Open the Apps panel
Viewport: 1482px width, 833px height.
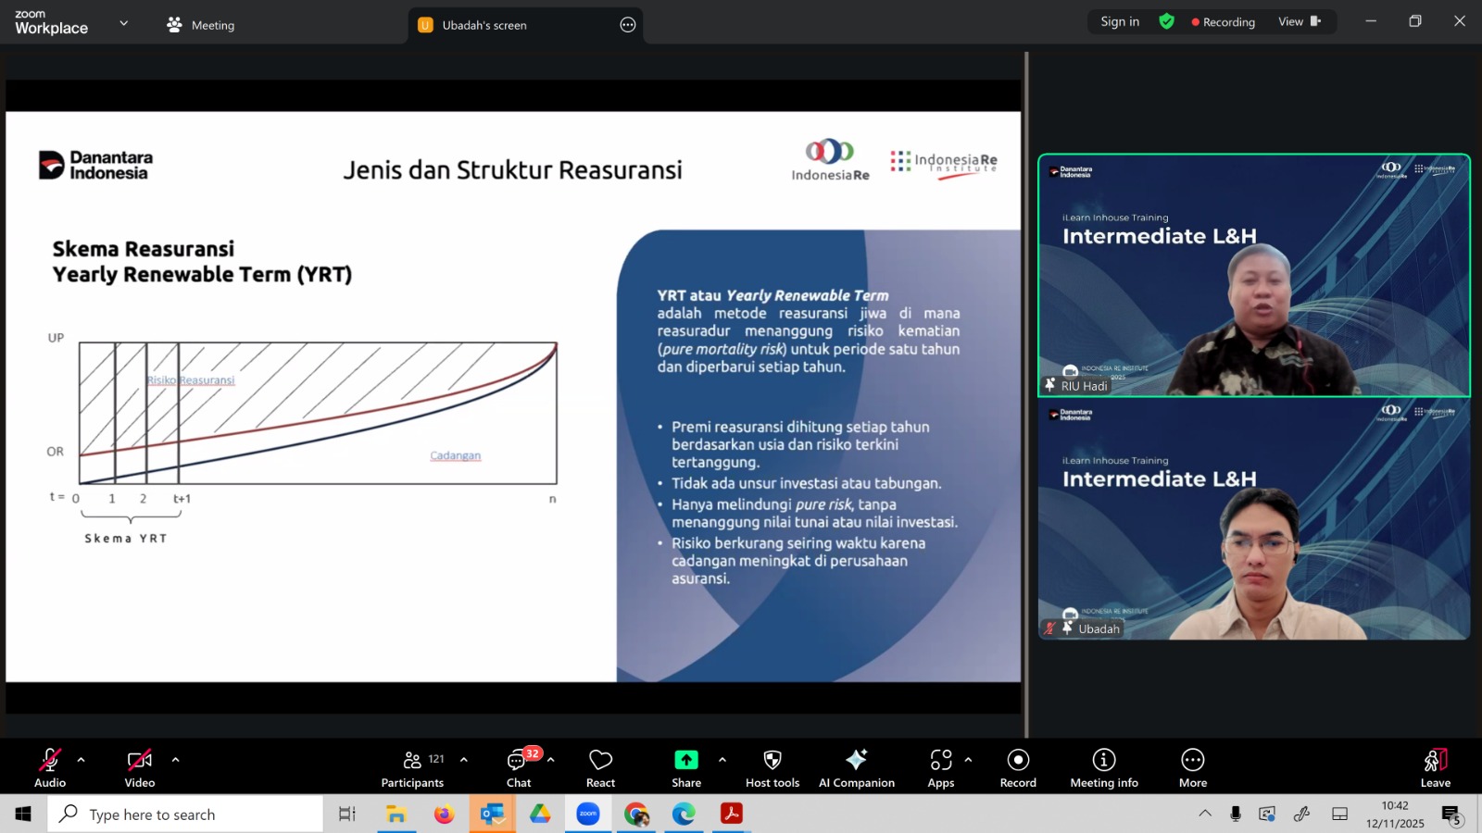point(940,767)
